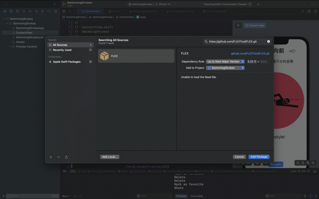The height and width of the screenshot is (199, 319).
Task: Open the Symbol navigator icon
Action: point(17,11)
